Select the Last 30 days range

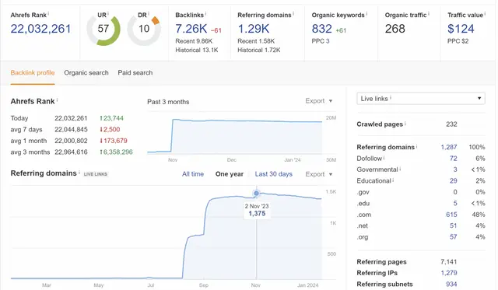(273, 174)
